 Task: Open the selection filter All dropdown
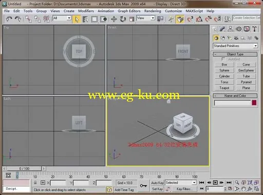62,18
